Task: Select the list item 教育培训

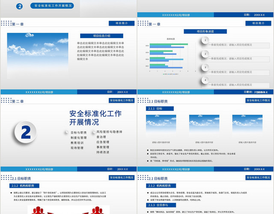Action: point(77,143)
